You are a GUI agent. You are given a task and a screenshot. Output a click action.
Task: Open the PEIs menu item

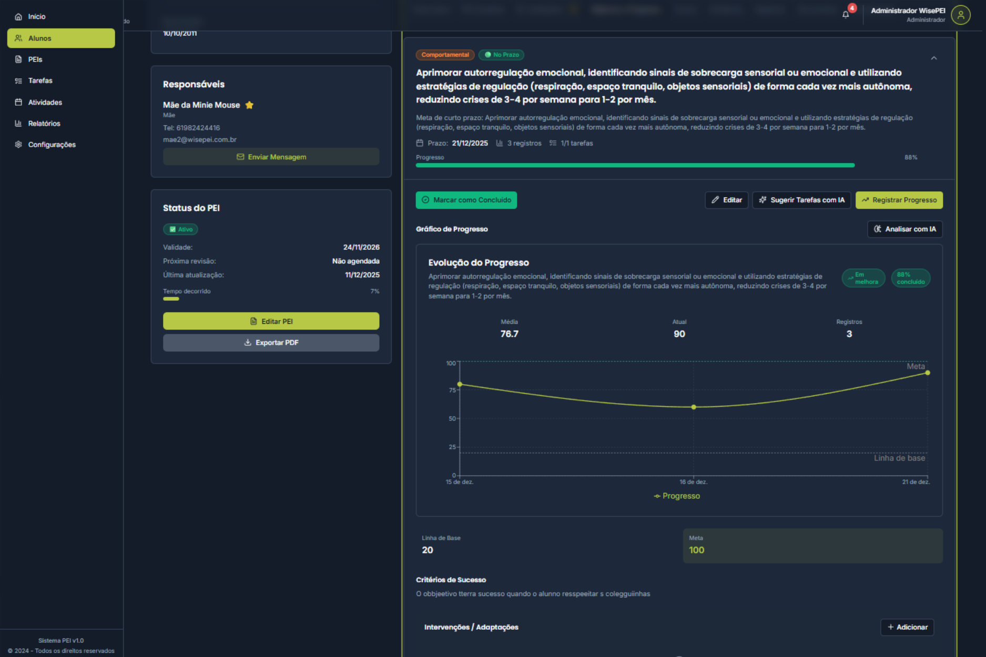[x=35, y=59]
